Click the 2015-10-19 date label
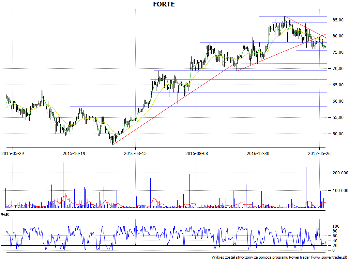Viewport: 349px width, 261px height. pos(74,153)
